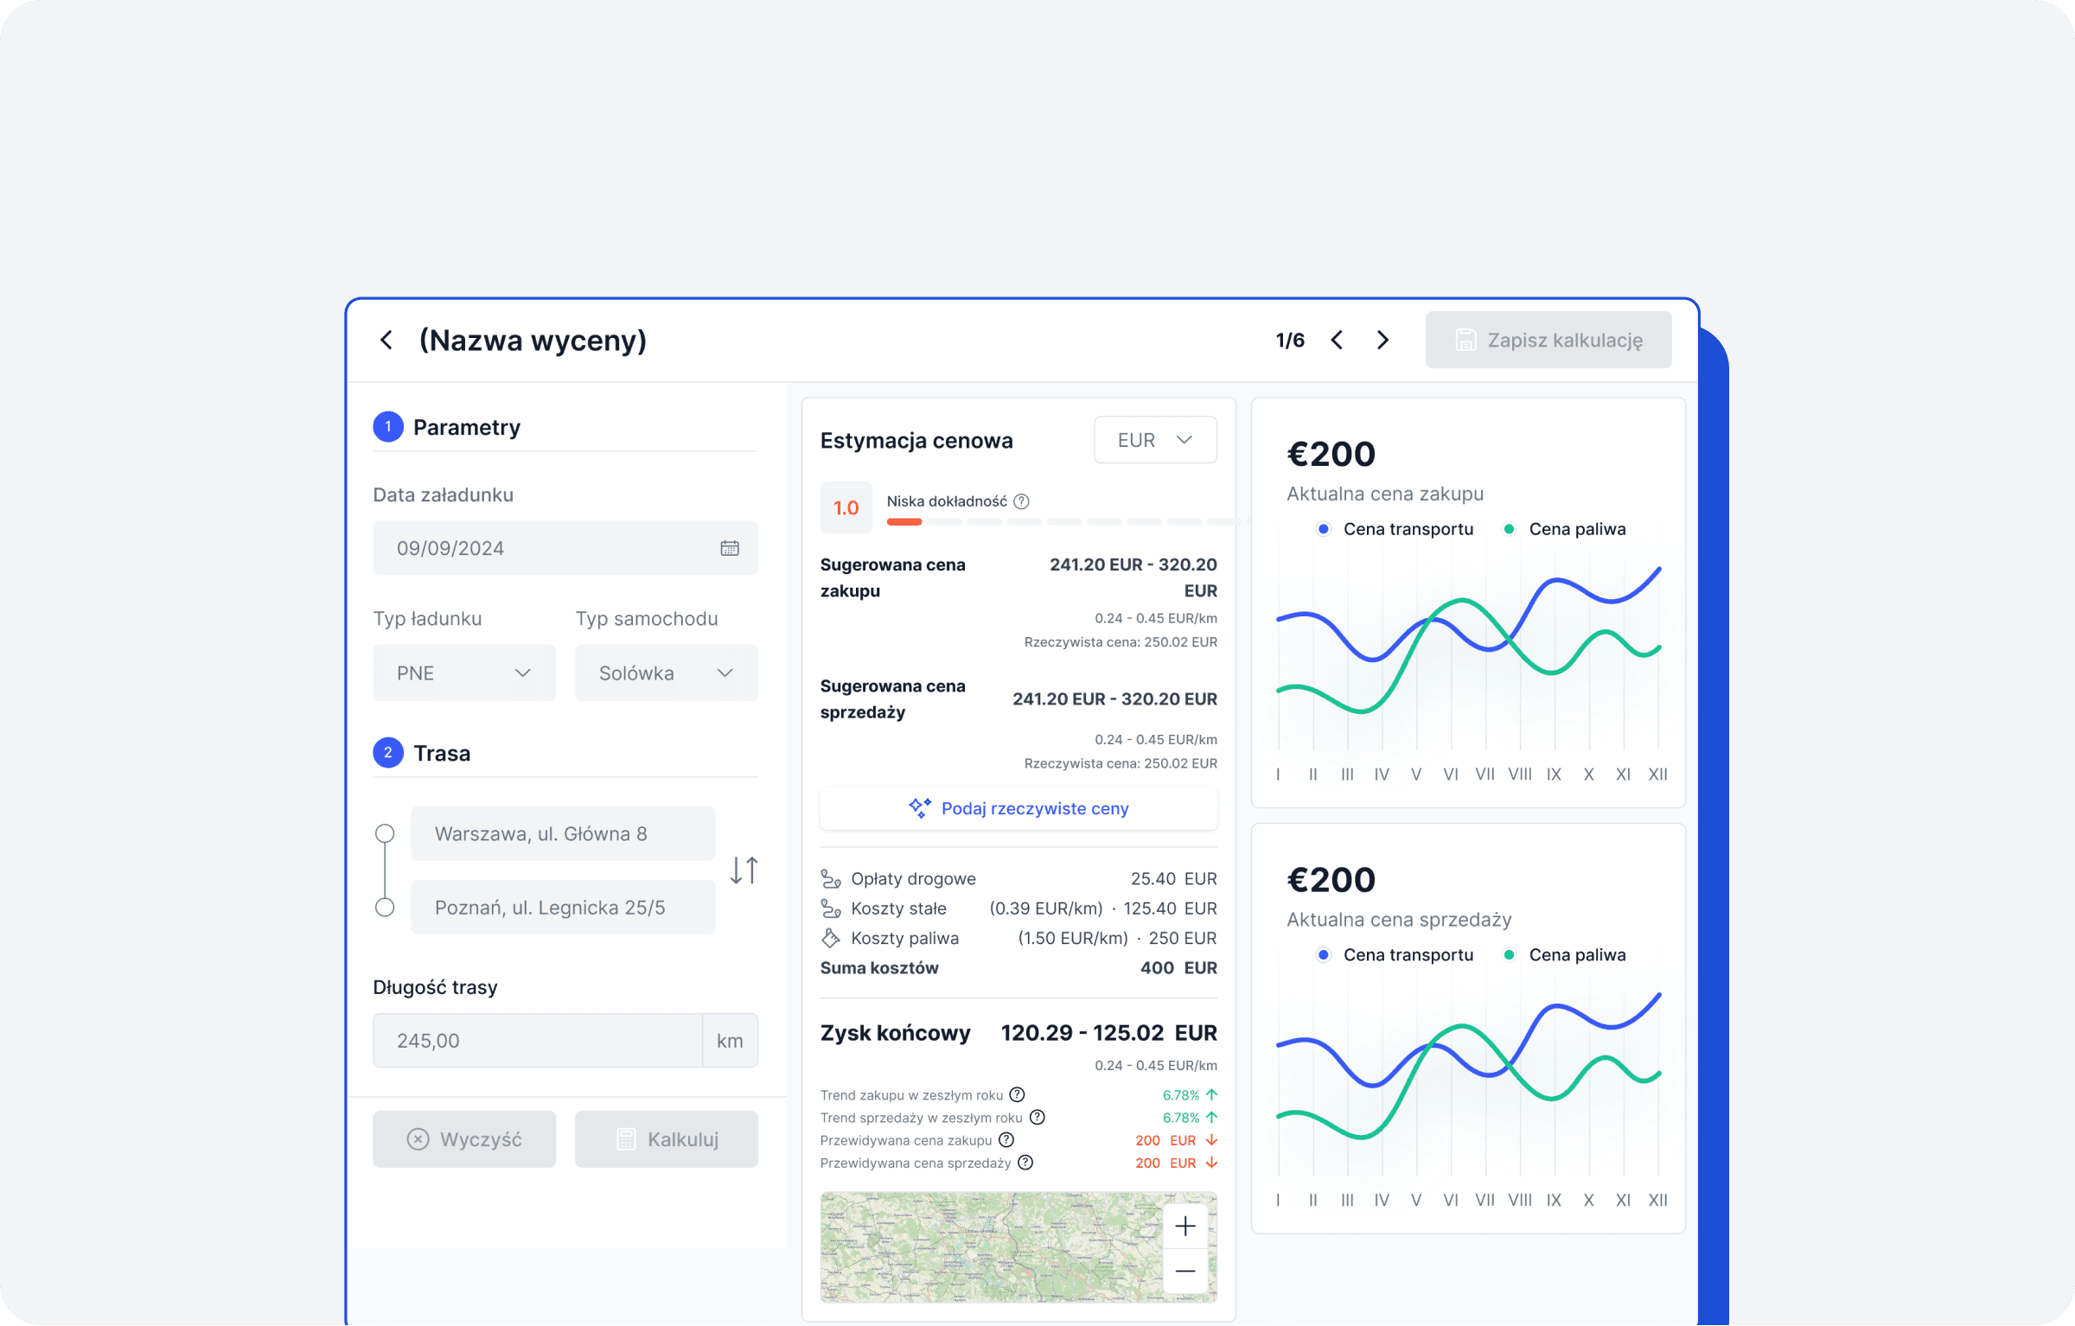Open the EUR currency dropdown
2075x1326 pixels.
click(1155, 440)
